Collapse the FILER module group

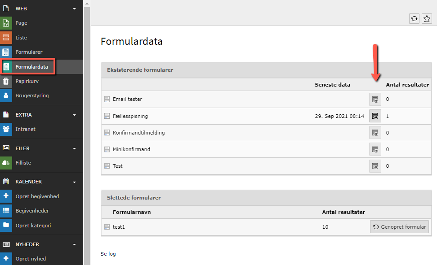74,148
